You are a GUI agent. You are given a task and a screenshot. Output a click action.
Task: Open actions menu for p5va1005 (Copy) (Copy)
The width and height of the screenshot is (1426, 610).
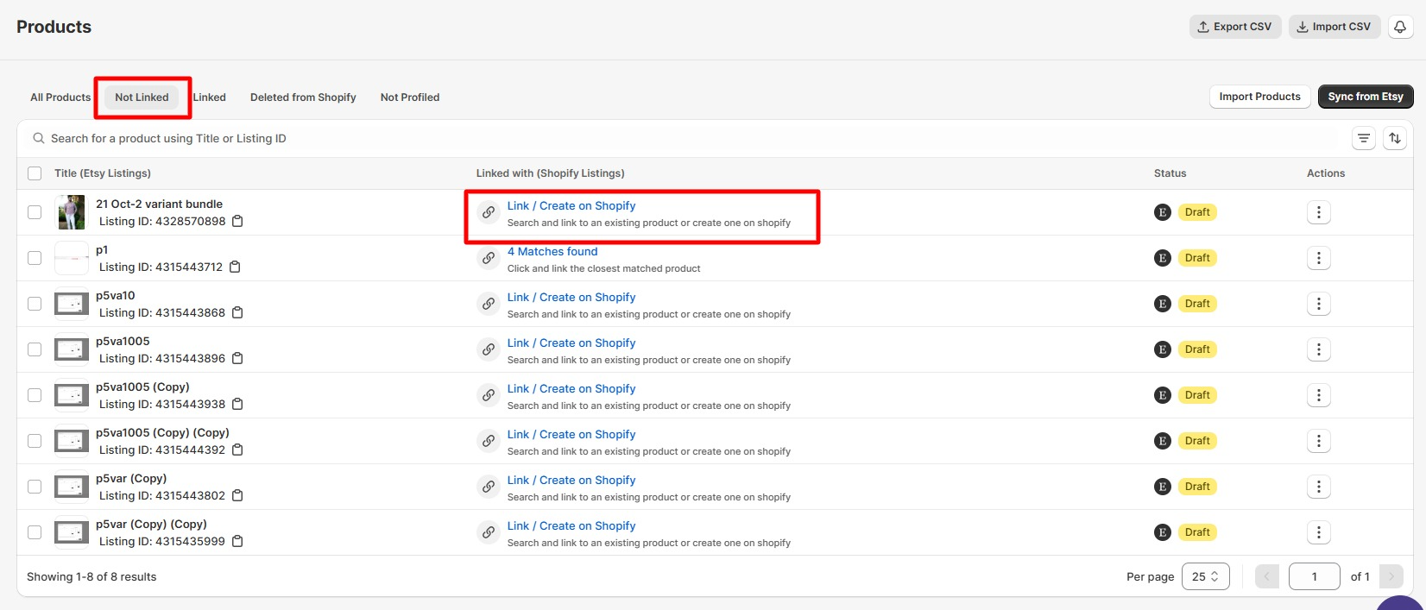1318,441
